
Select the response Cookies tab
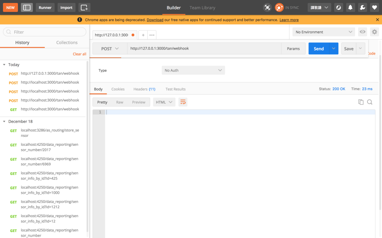(x=118, y=89)
